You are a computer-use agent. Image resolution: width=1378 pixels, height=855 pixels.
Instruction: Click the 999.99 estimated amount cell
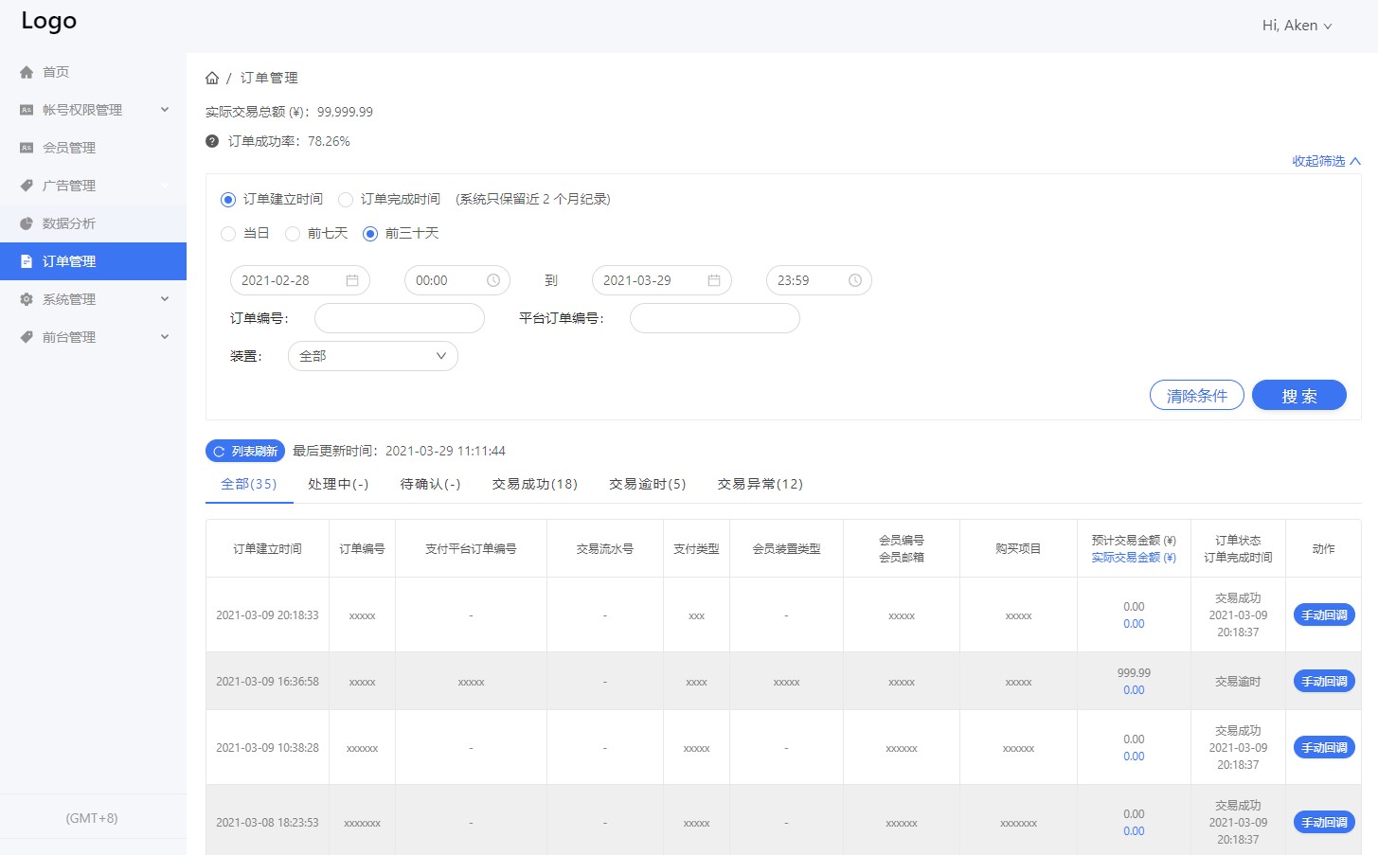pos(1134,673)
